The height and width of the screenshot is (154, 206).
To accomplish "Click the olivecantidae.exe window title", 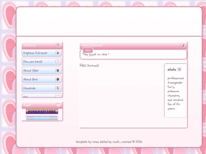I will [92, 46].
